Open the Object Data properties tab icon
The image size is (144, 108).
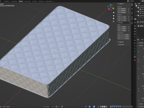click(135, 54)
